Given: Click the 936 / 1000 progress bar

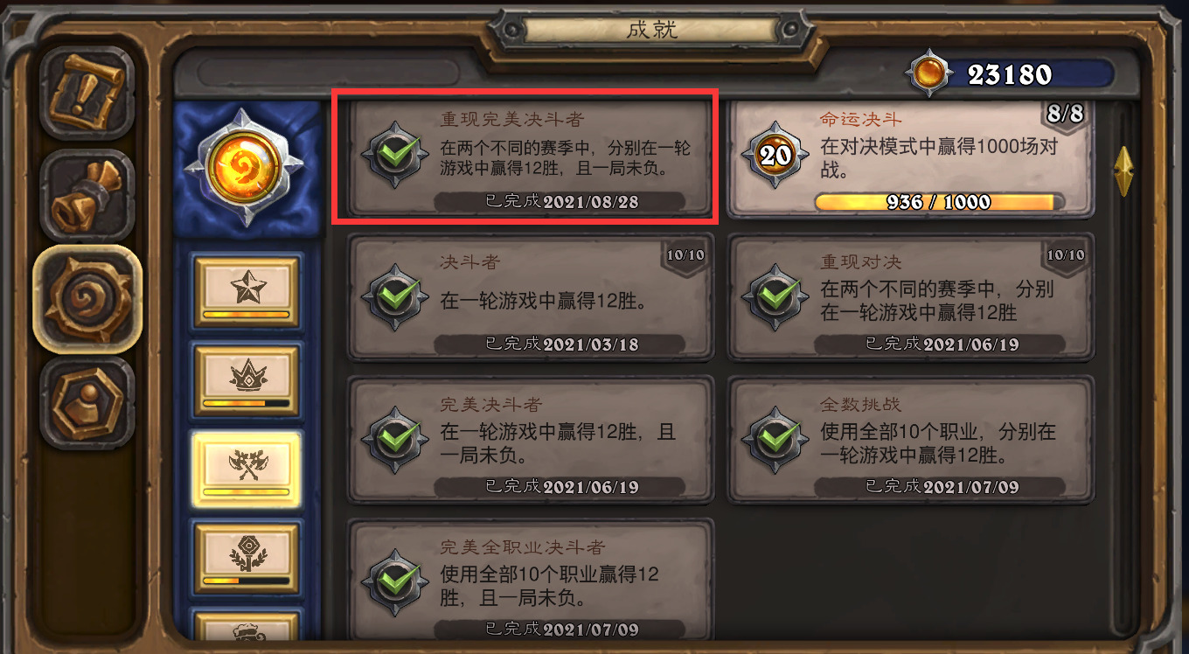Looking at the screenshot, I should click(941, 202).
